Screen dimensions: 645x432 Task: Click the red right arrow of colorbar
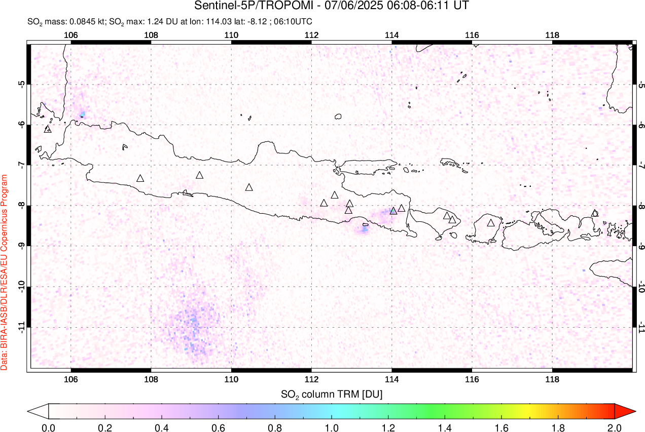click(x=624, y=411)
